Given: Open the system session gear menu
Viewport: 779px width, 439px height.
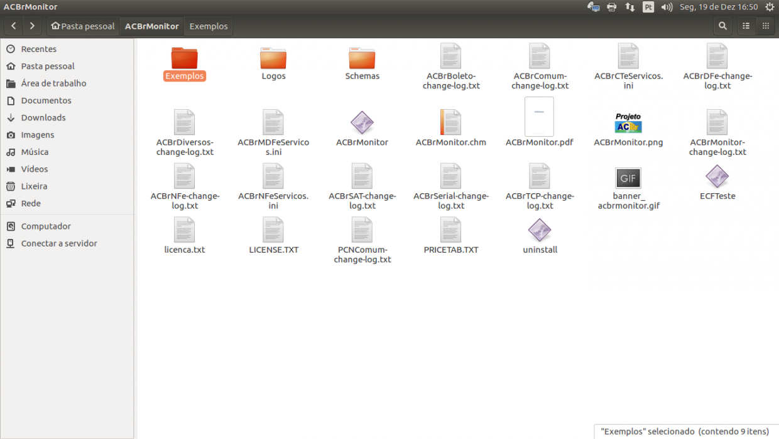Looking at the screenshot, I should [770, 8].
